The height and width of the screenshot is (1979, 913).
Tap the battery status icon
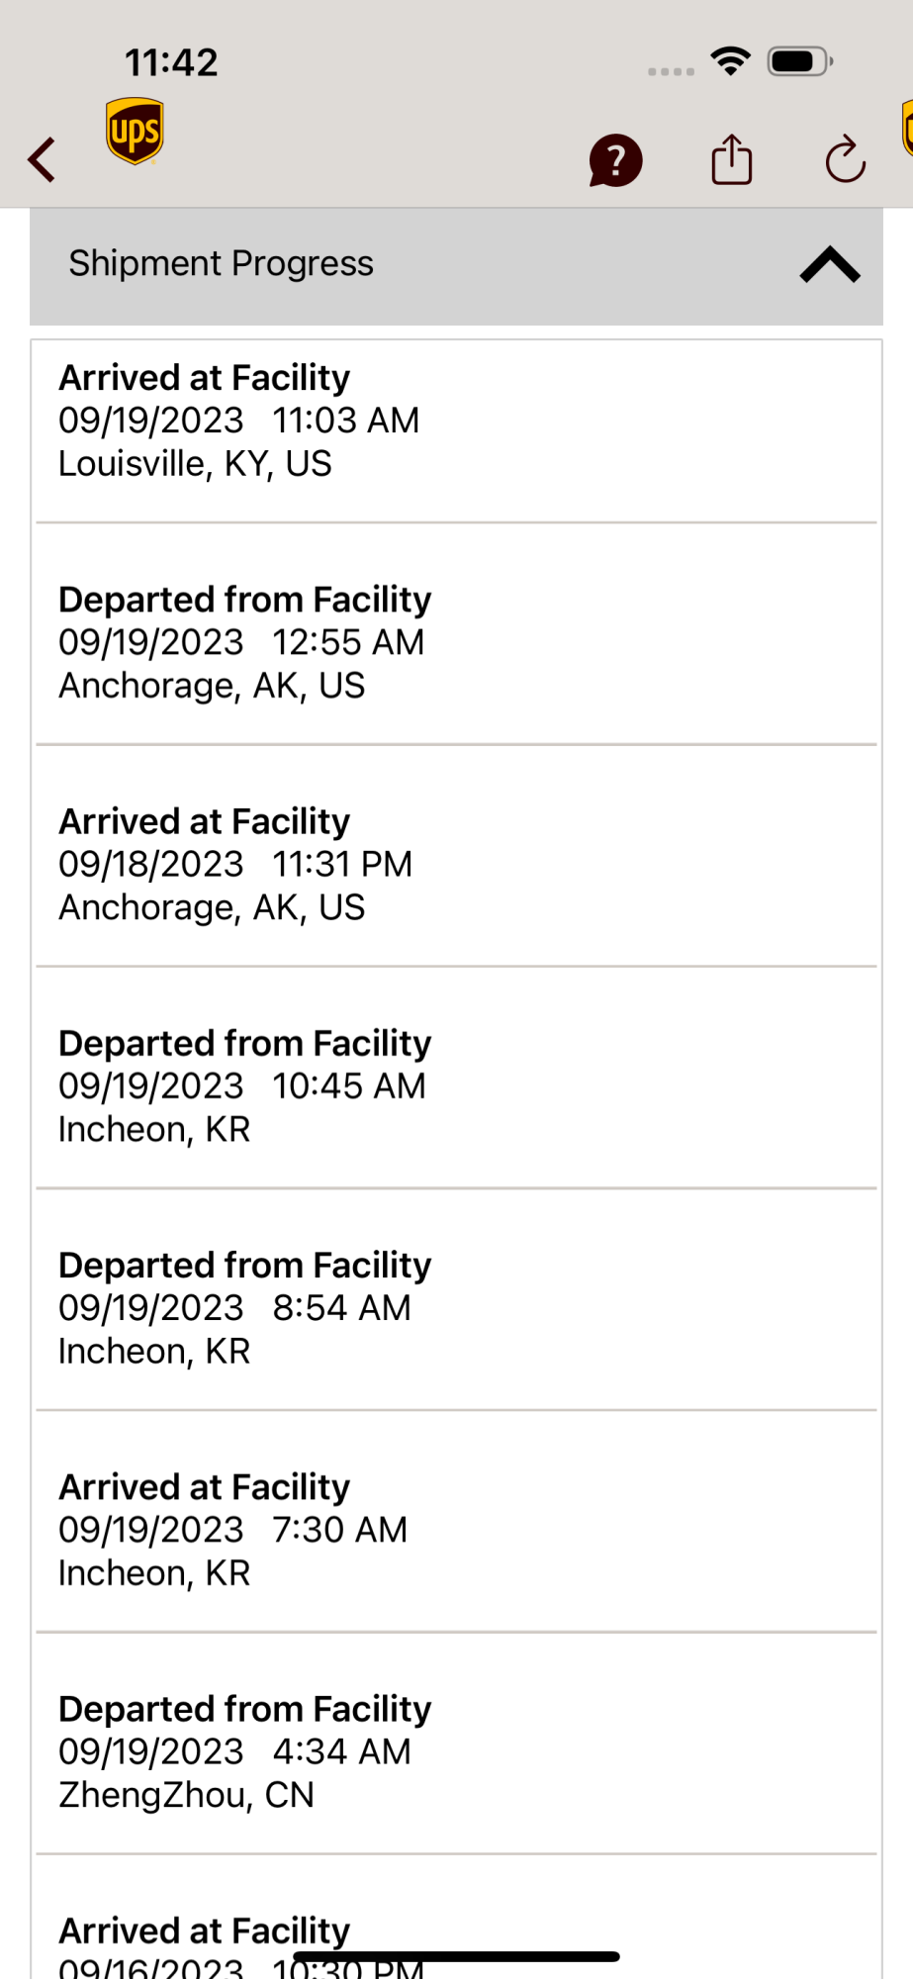coord(800,61)
